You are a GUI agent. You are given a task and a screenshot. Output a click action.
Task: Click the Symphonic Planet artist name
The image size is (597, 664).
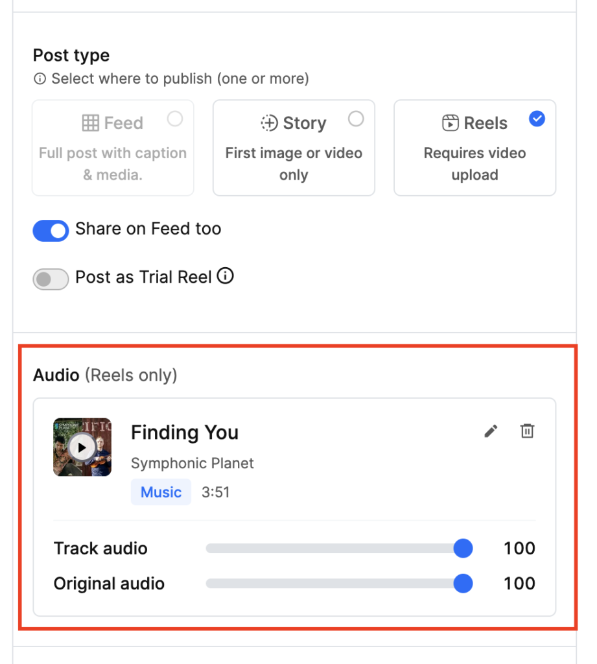(193, 463)
